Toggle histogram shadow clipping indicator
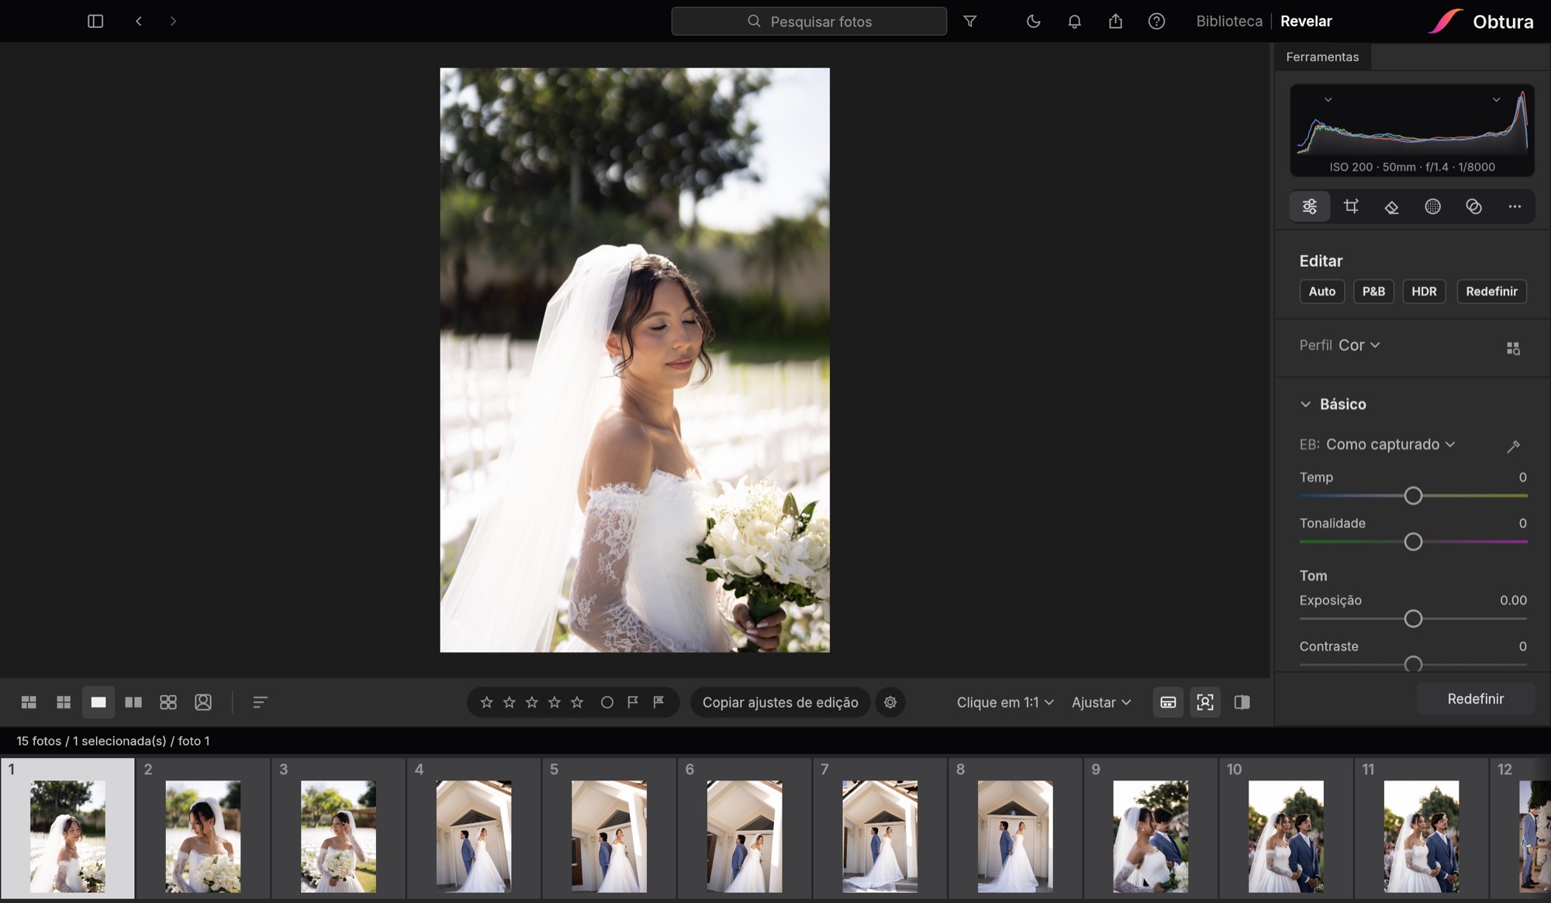The image size is (1551, 903). point(1328,99)
